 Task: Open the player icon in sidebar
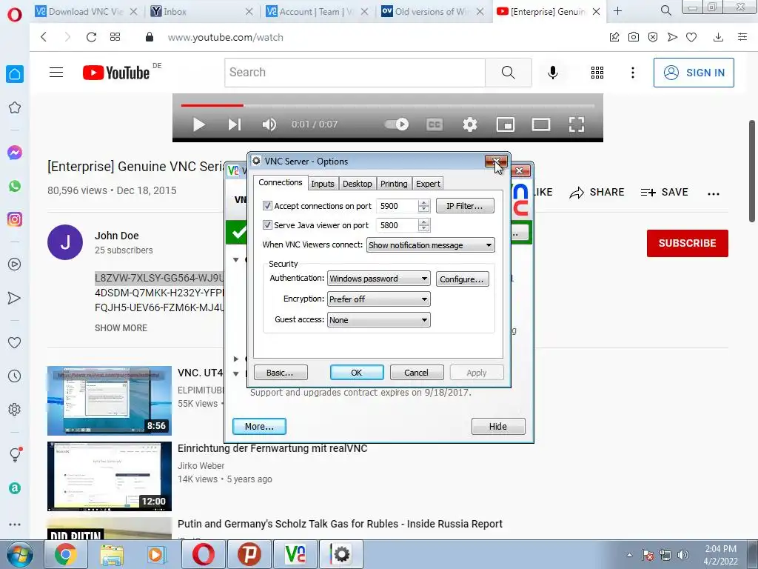pos(15,264)
